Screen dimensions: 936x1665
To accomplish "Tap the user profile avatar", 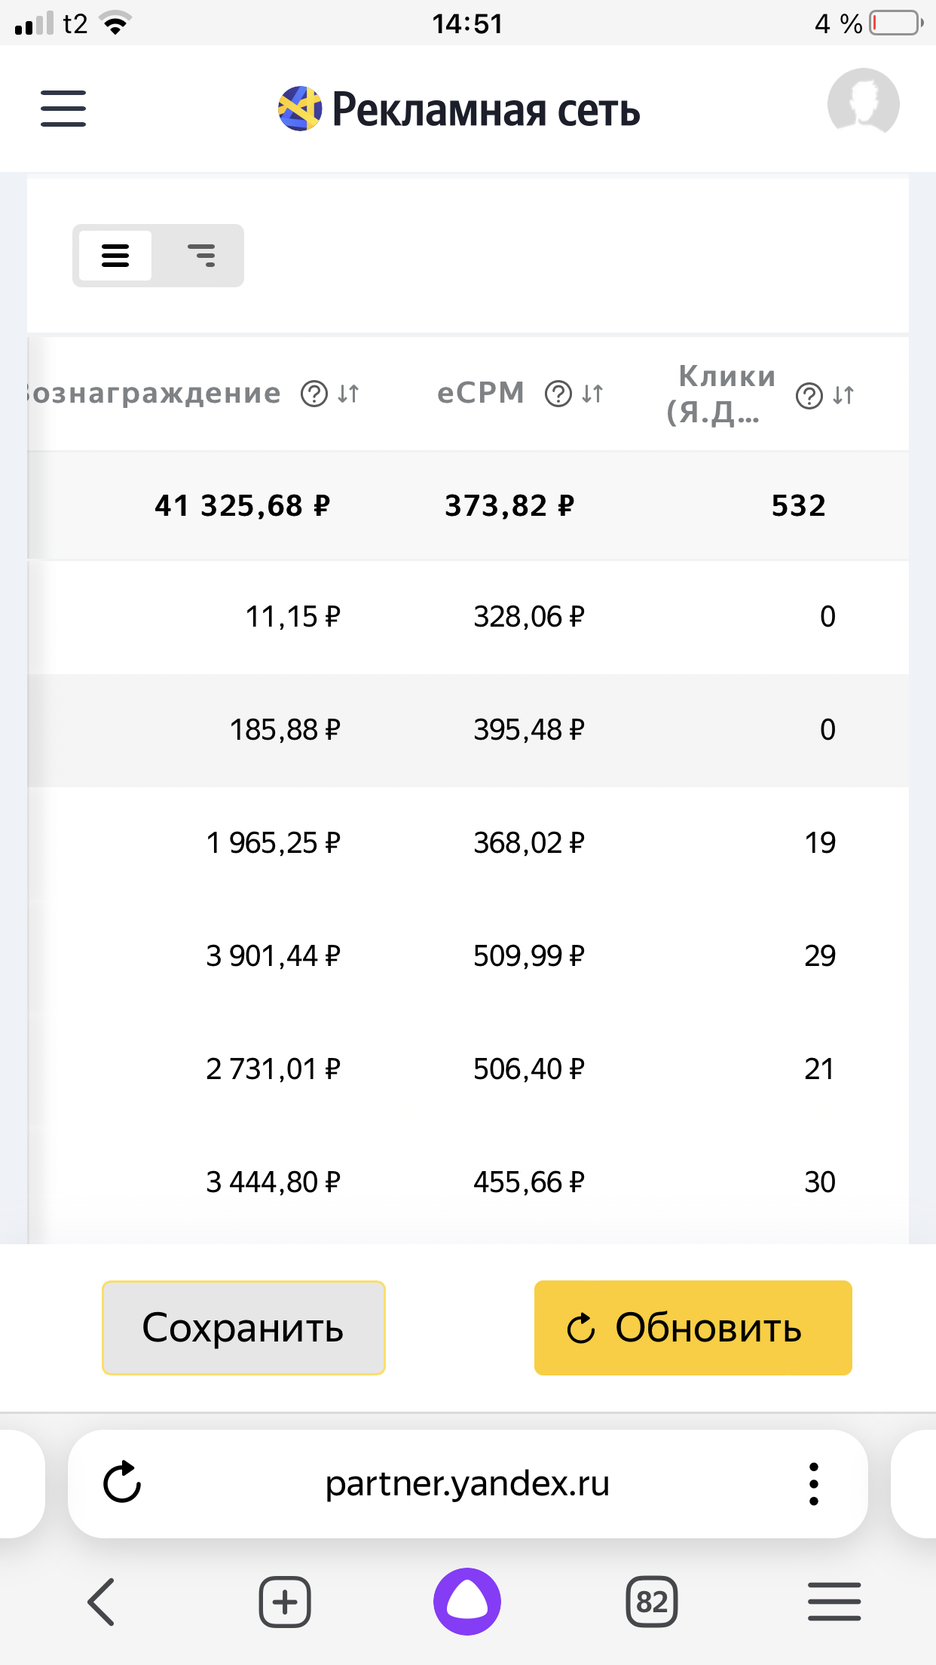I will (x=863, y=104).
